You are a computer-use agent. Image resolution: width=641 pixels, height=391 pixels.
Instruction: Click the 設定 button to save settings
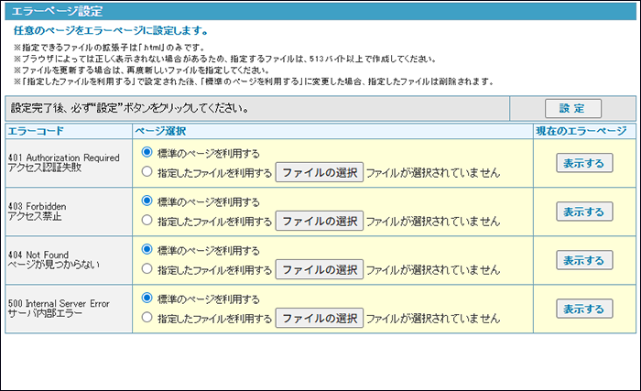(573, 108)
